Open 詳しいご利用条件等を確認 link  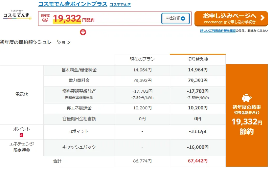(218, 31)
